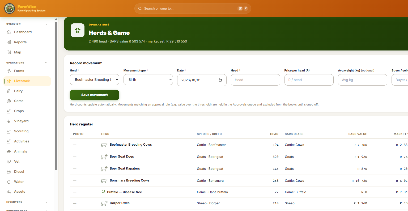
Task: Click the Save movement button
Action: (95, 95)
